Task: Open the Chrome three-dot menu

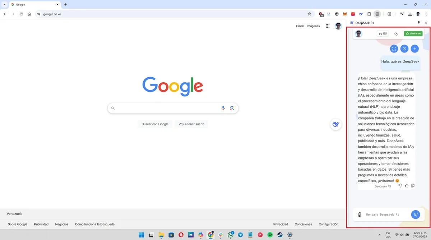Action: click(x=426, y=14)
